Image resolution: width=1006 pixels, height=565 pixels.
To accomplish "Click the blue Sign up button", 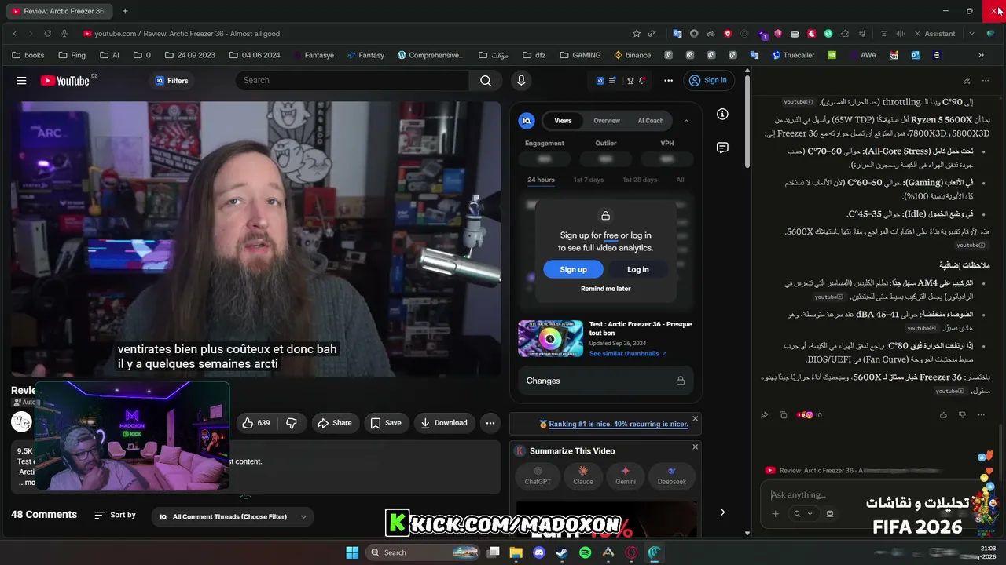I will (573, 269).
